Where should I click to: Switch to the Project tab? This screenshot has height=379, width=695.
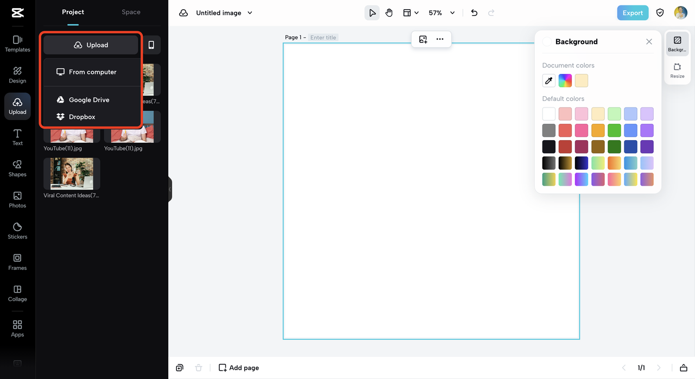(x=73, y=12)
